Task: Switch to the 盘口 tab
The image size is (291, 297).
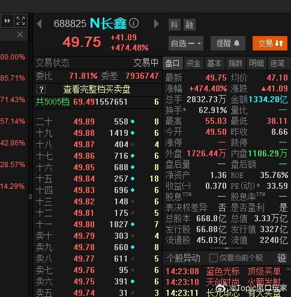Action: point(172,63)
